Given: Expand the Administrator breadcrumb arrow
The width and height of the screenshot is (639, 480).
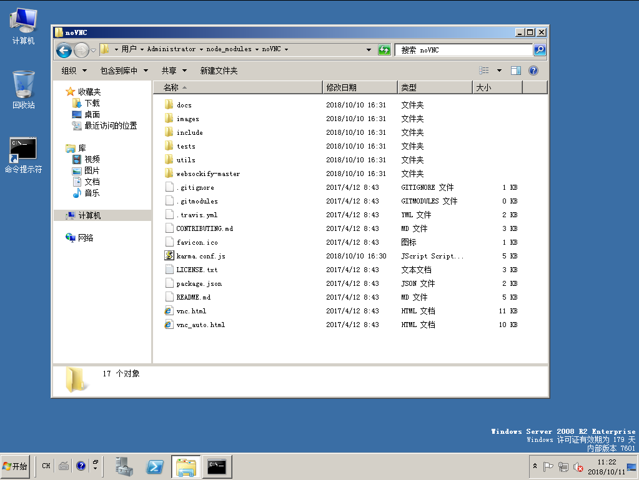Looking at the screenshot, I should (x=201, y=49).
